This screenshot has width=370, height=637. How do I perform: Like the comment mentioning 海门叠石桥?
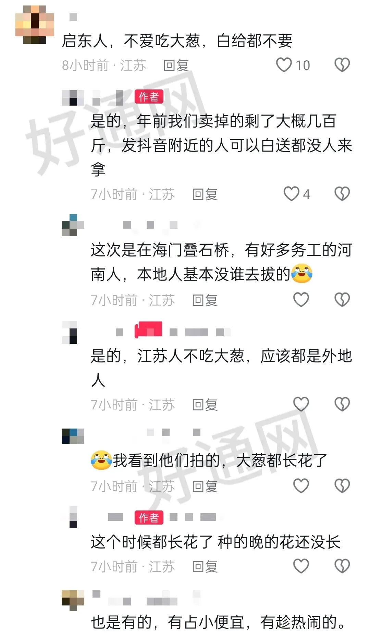click(x=301, y=300)
